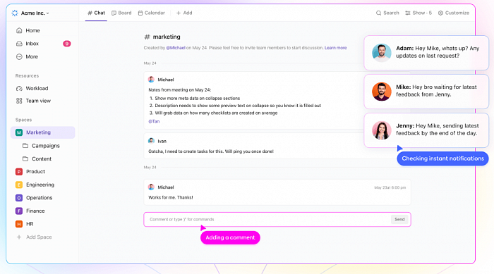Switch to the Board tab
494x274 pixels.
pyautogui.click(x=121, y=13)
